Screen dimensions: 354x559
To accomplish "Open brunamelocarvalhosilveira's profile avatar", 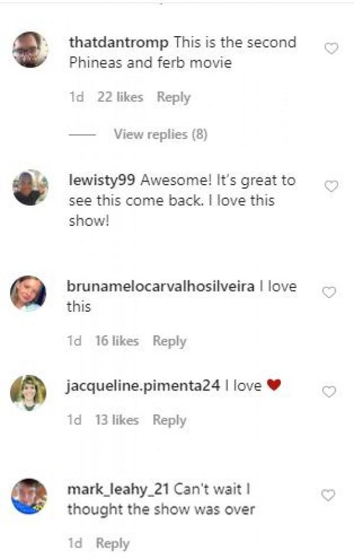I will point(28,293).
